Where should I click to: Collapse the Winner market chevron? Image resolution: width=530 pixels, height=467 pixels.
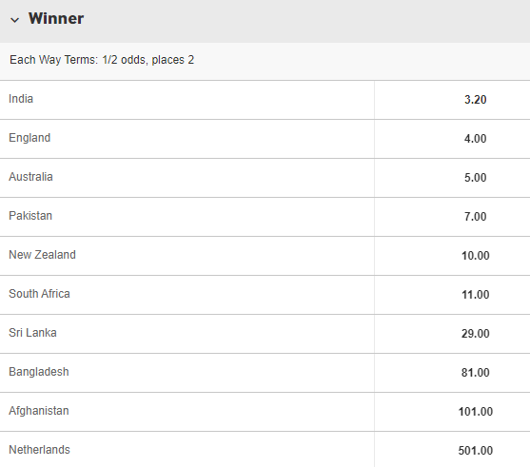tap(15, 20)
